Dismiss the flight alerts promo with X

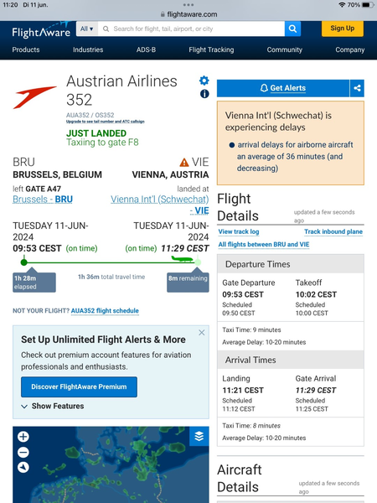click(x=202, y=333)
